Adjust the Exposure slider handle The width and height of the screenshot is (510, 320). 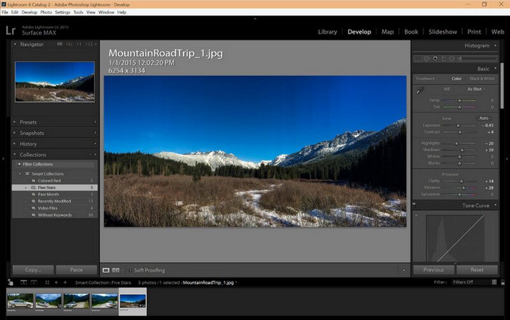[x=458, y=126]
